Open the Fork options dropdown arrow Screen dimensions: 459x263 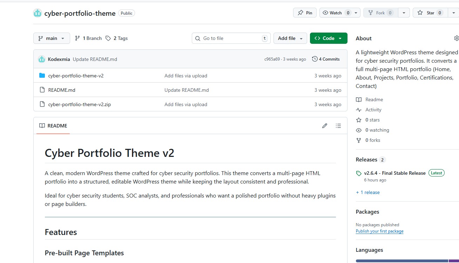(x=404, y=13)
